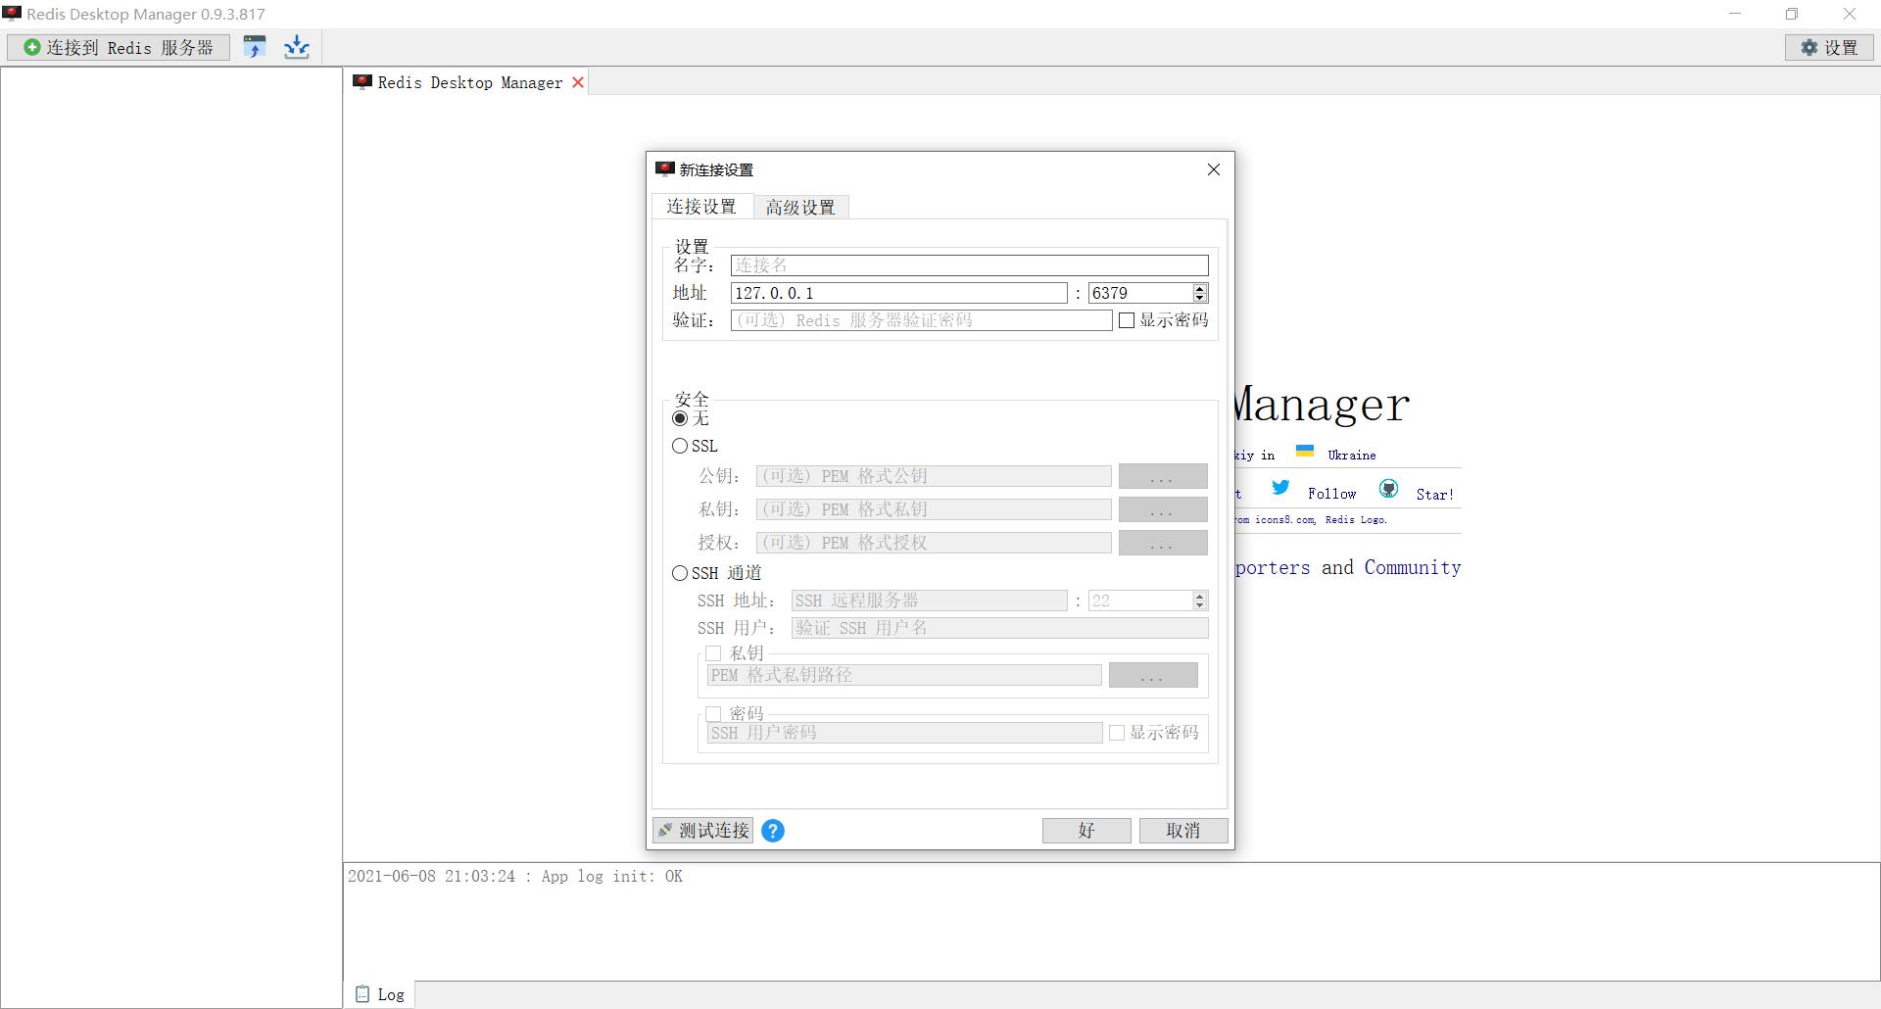The height and width of the screenshot is (1009, 1881).
Task: Click the Ukraine text label
Action: click(x=1352, y=455)
